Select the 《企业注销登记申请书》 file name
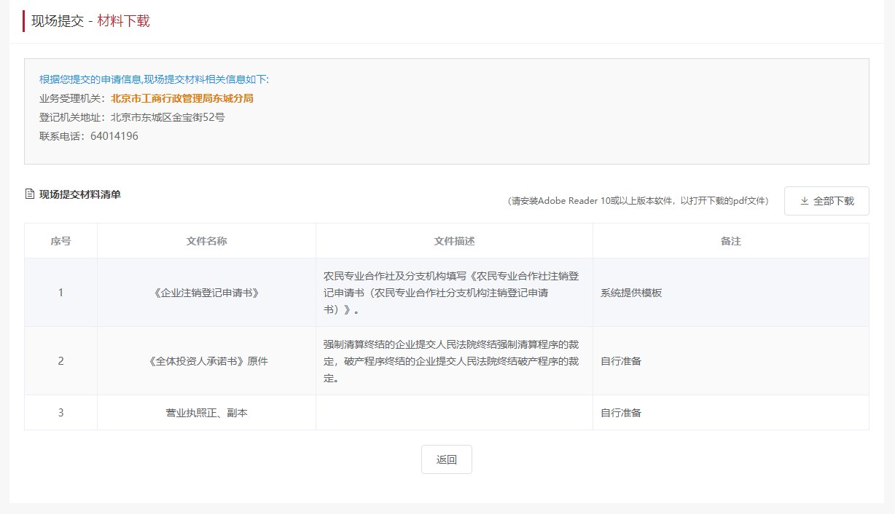 pos(206,293)
